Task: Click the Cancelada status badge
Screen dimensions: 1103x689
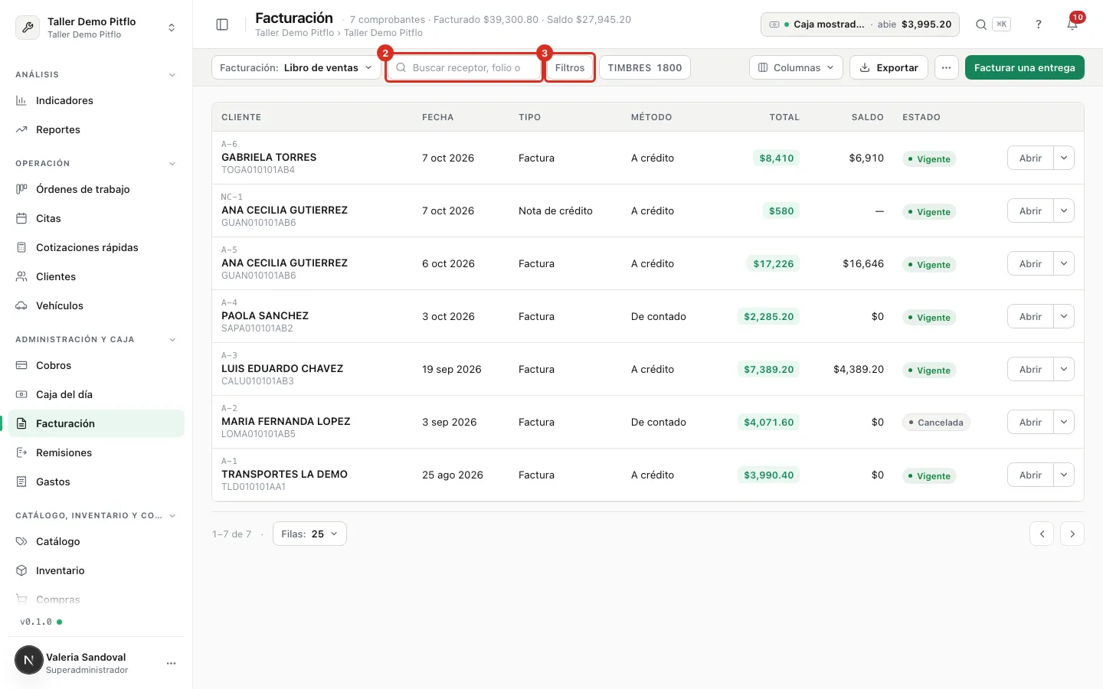Action: coord(936,422)
